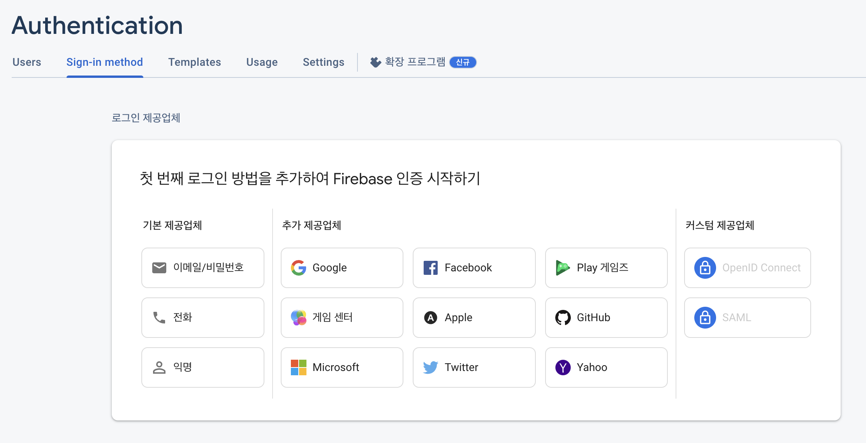Click the Facebook logo icon

(430, 268)
